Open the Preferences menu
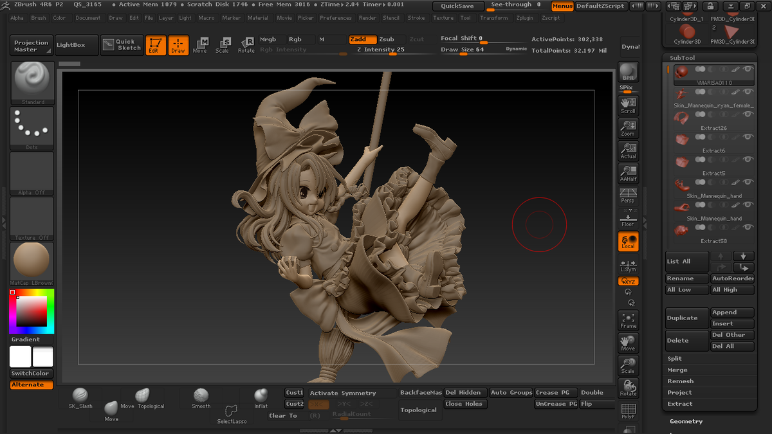 [x=336, y=18]
